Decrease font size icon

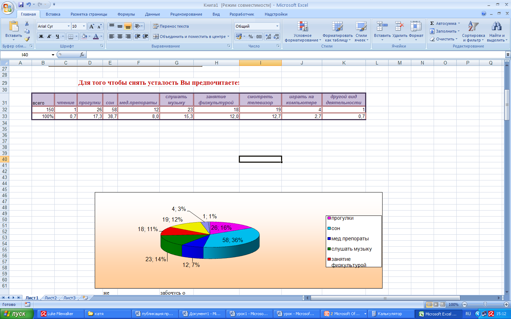[x=99, y=26]
